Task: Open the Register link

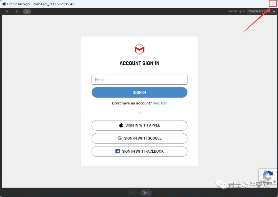Action: [160, 103]
